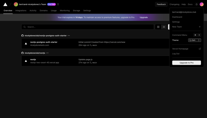This screenshot has height=118, width=207.
Task: Click bertrand@nicelydone.club in menu
Action: pyautogui.click(x=184, y=12)
